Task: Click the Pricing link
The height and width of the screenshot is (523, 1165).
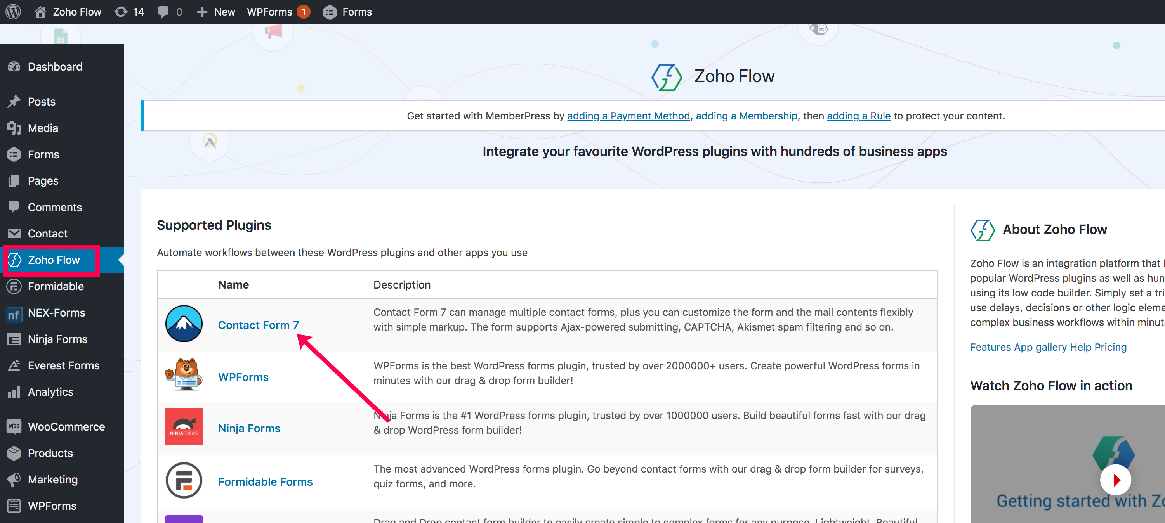Action: click(x=1110, y=347)
